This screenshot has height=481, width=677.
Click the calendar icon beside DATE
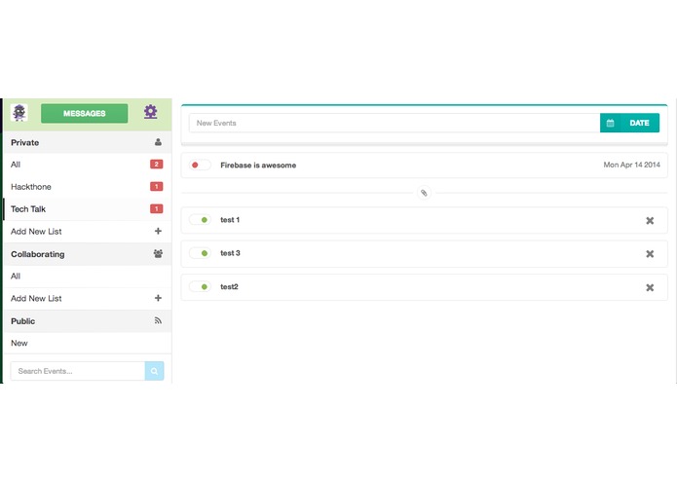(610, 123)
